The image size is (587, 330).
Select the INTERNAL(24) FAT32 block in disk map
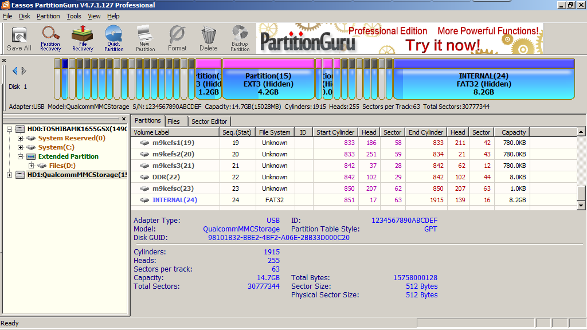[x=484, y=79]
